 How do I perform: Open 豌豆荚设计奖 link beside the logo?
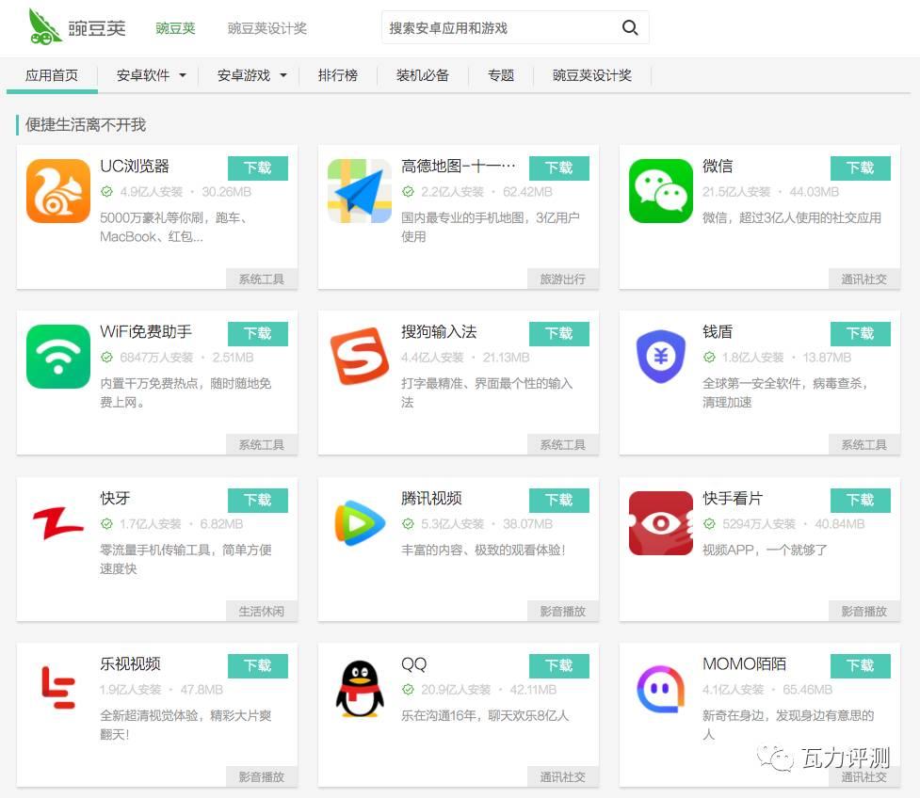click(267, 28)
